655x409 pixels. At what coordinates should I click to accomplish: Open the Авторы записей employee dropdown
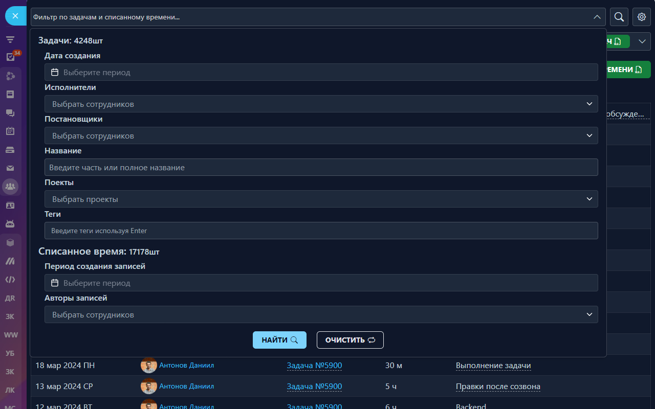click(321, 314)
